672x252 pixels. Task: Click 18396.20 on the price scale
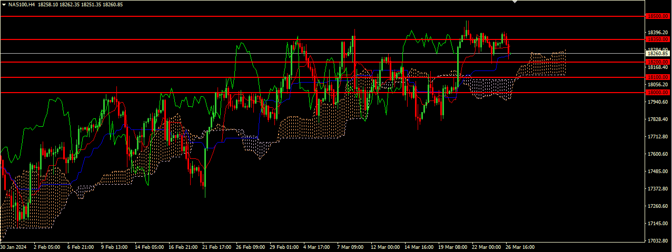point(657,33)
